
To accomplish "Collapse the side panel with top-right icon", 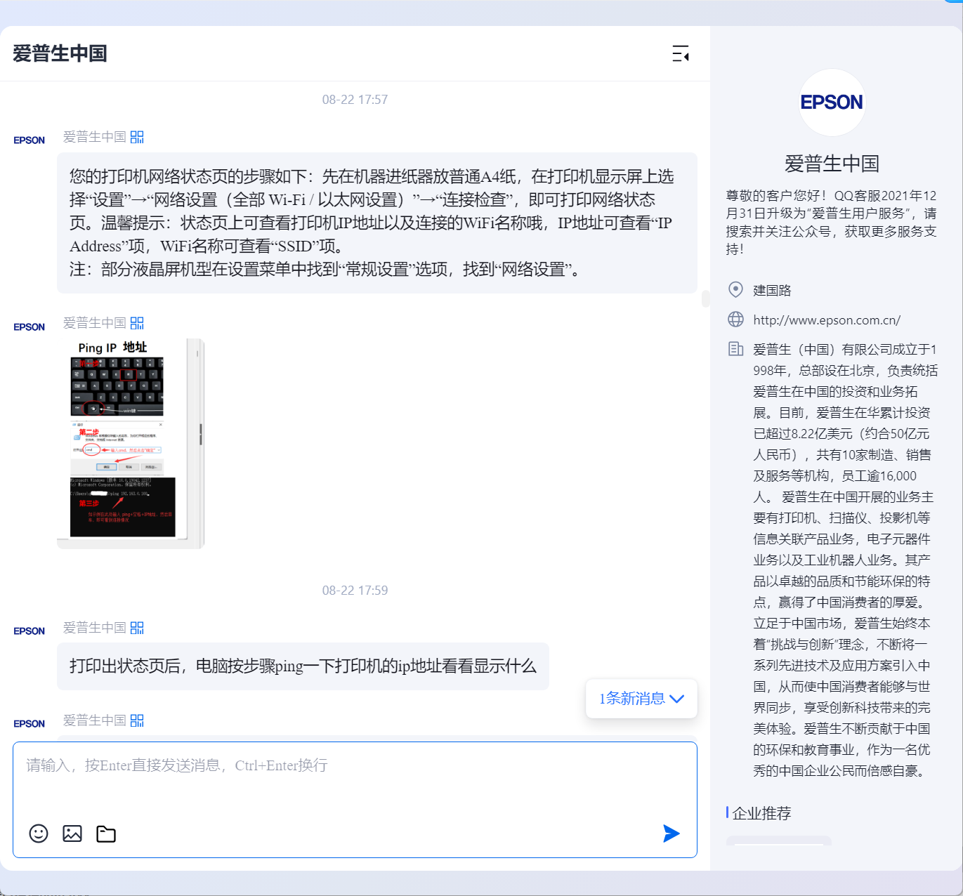I will pos(680,53).
